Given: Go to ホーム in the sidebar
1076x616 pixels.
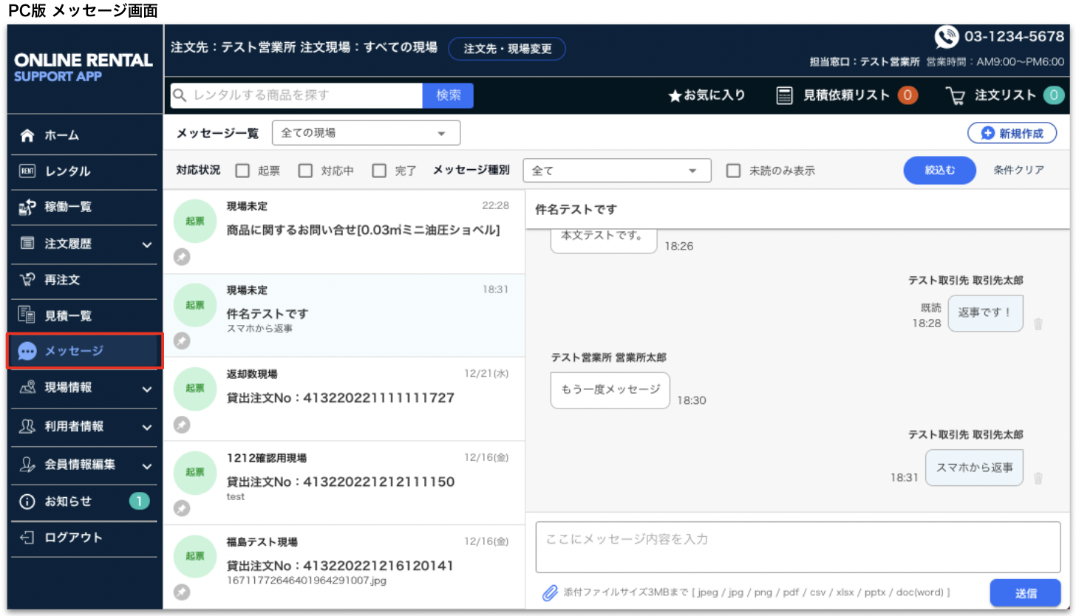Looking at the screenshot, I should click(86, 136).
